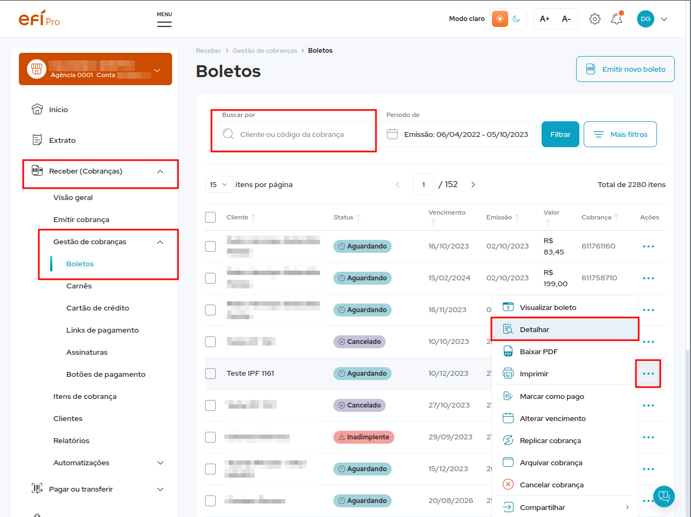This screenshot has height=517, width=691.
Task: Click the page number input field
Action: [423, 184]
